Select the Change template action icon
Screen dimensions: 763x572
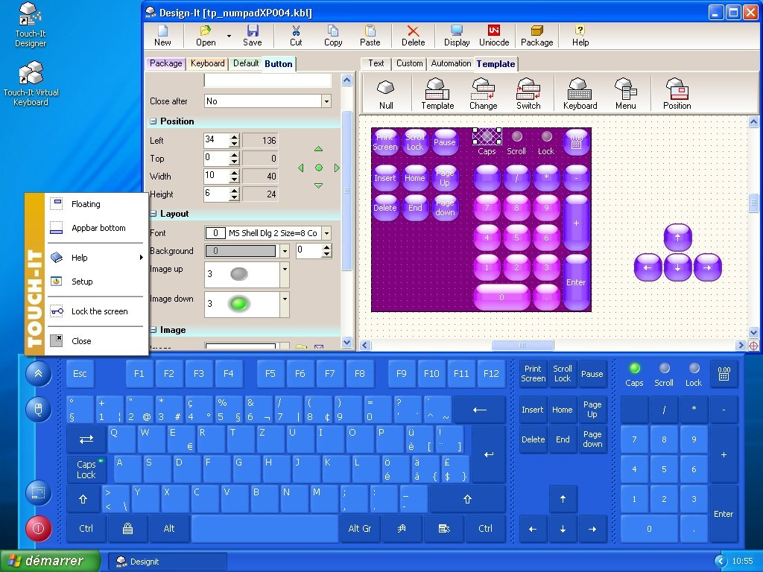483,89
